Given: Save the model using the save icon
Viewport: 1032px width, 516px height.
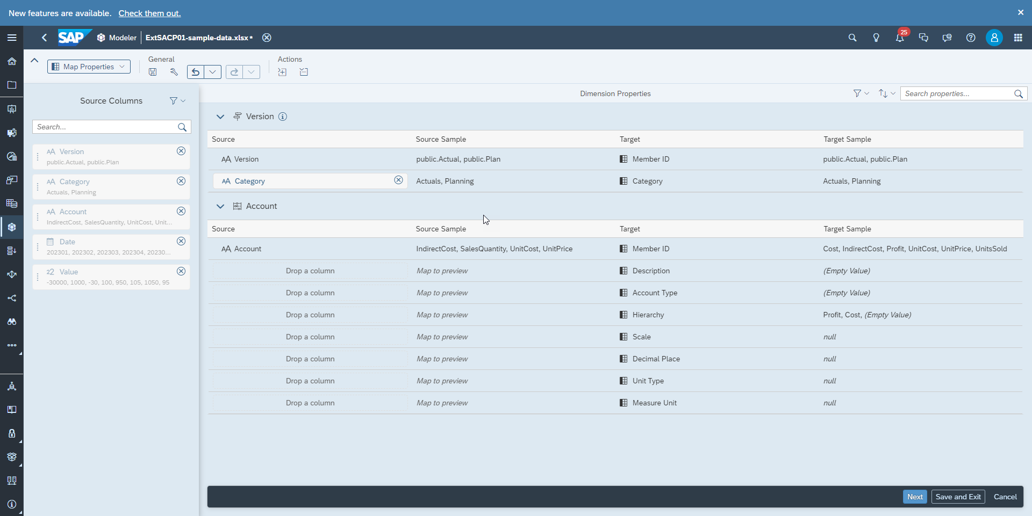Looking at the screenshot, I should coord(153,71).
